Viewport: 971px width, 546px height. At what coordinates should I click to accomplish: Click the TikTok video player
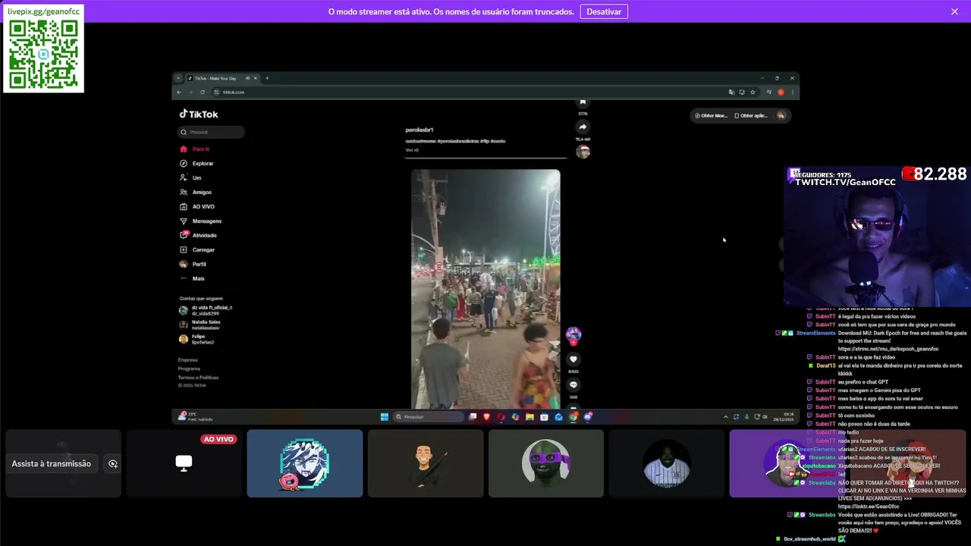485,289
